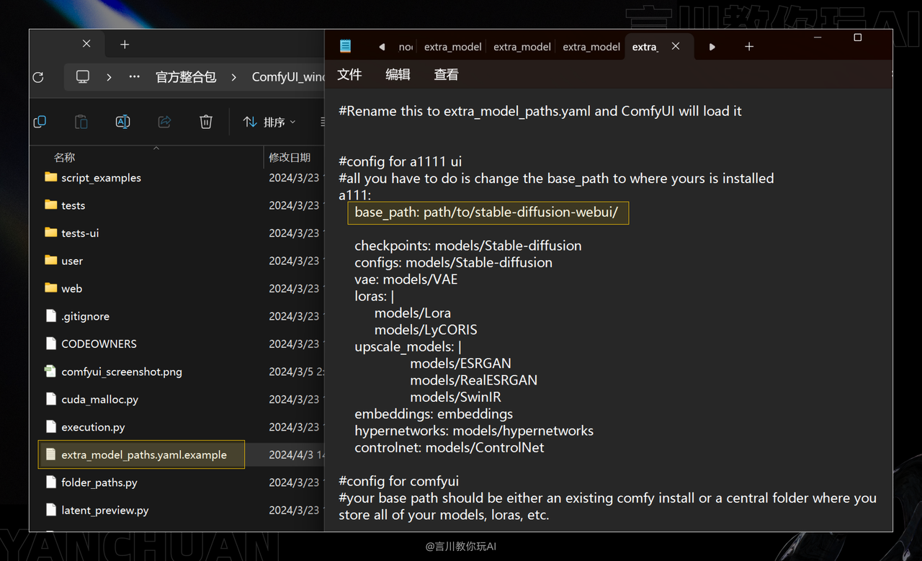Select extra_model_paths.yaml.example file

tap(144, 455)
